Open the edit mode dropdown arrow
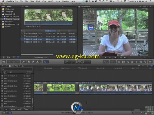The height and width of the screenshot is (115, 154). pyautogui.click(x=41, y=62)
